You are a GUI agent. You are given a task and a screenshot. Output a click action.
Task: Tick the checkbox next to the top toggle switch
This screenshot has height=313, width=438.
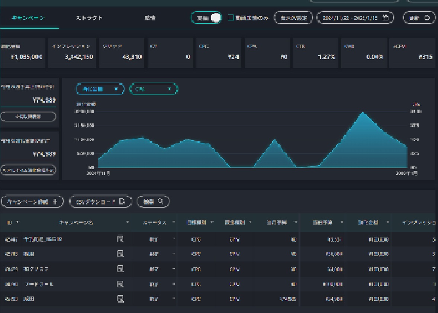point(231,17)
